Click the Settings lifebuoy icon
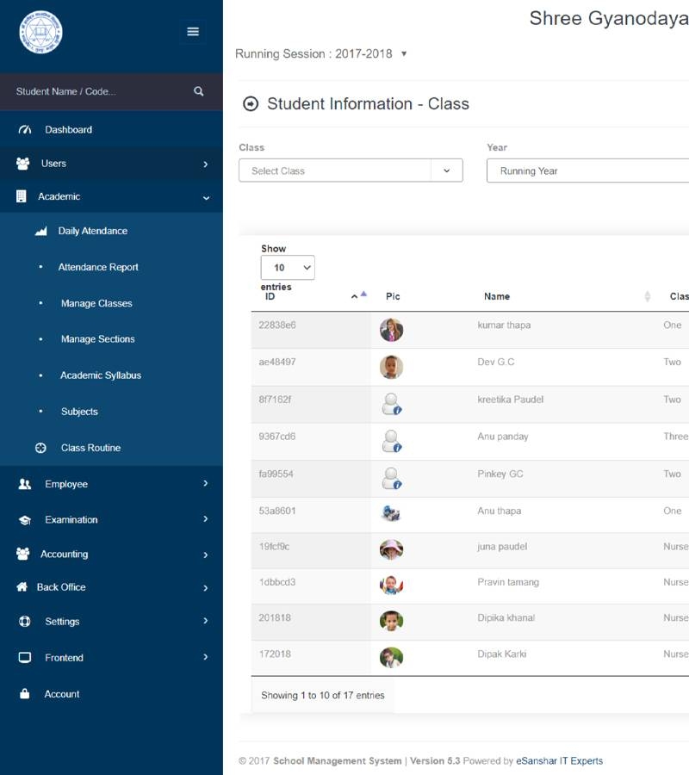The height and width of the screenshot is (775, 689). [x=25, y=622]
